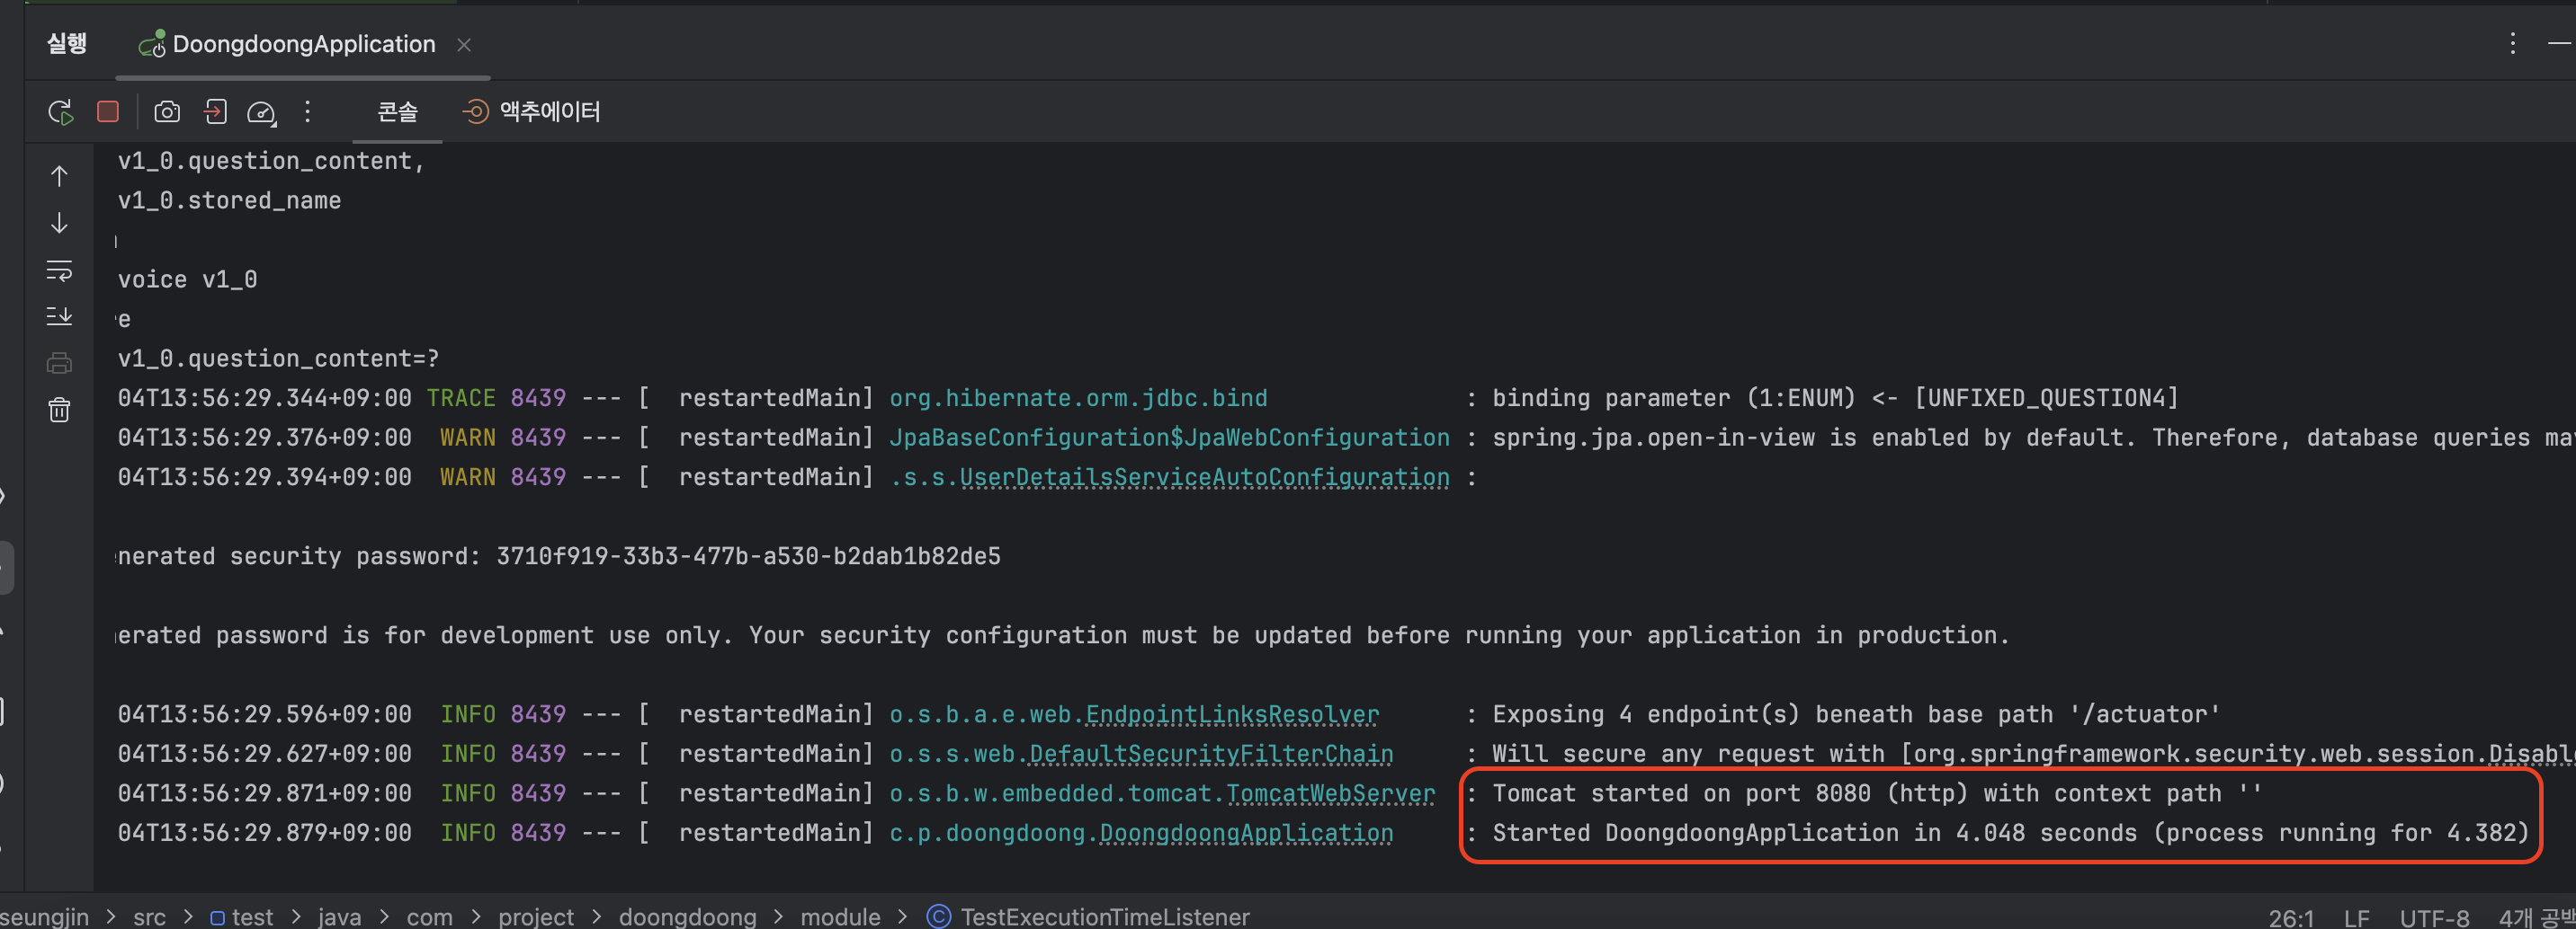The height and width of the screenshot is (929, 2576).
Task: Toggle soft-wrap in console
Action: tap(60, 270)
